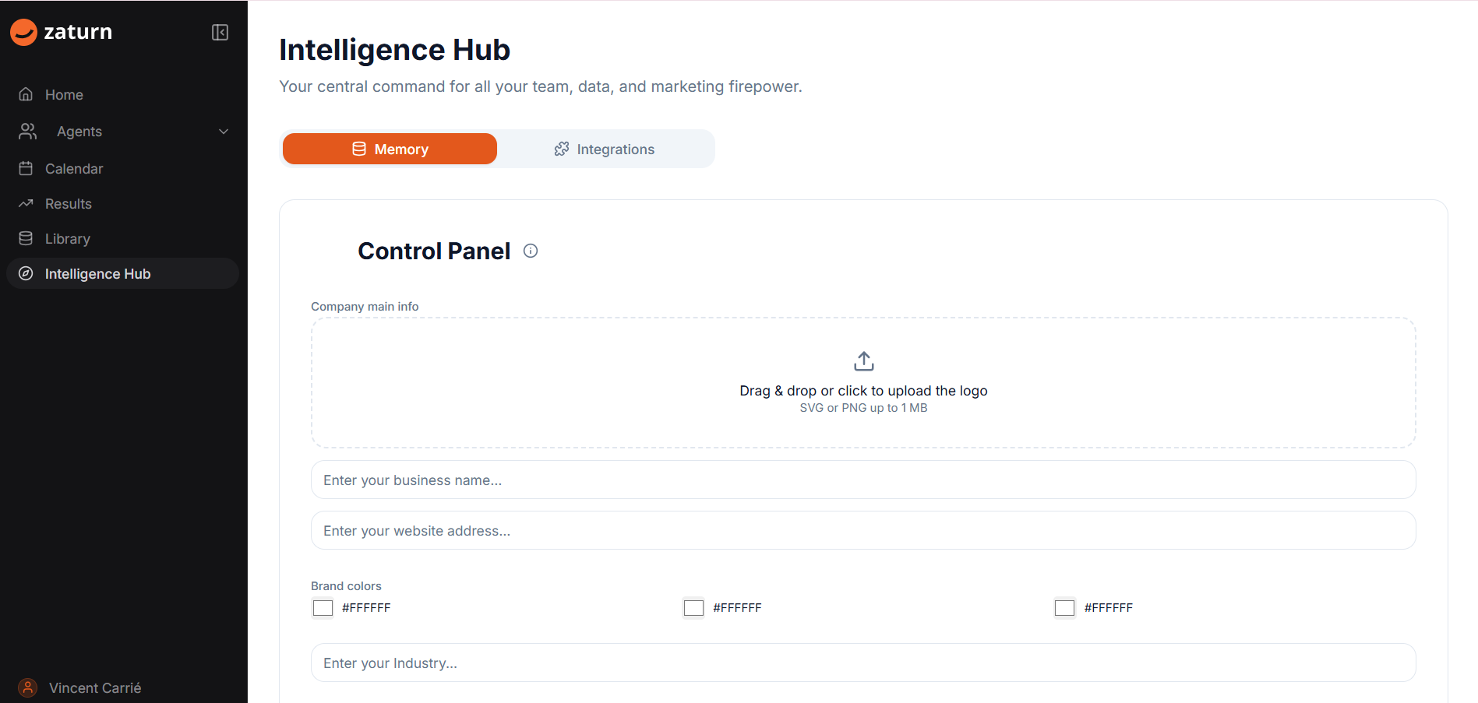Open Intelligence Hub from the sidebar

point(97,273)
